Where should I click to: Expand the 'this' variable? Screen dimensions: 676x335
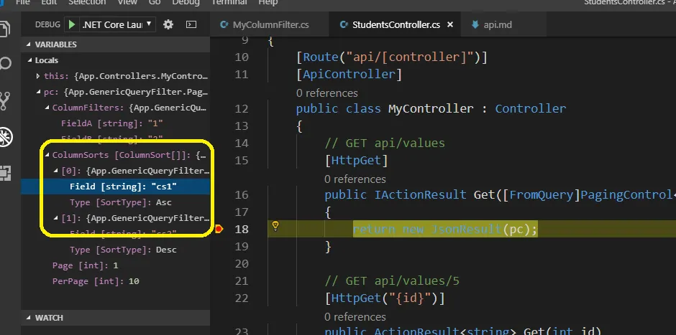coord(38,76)
